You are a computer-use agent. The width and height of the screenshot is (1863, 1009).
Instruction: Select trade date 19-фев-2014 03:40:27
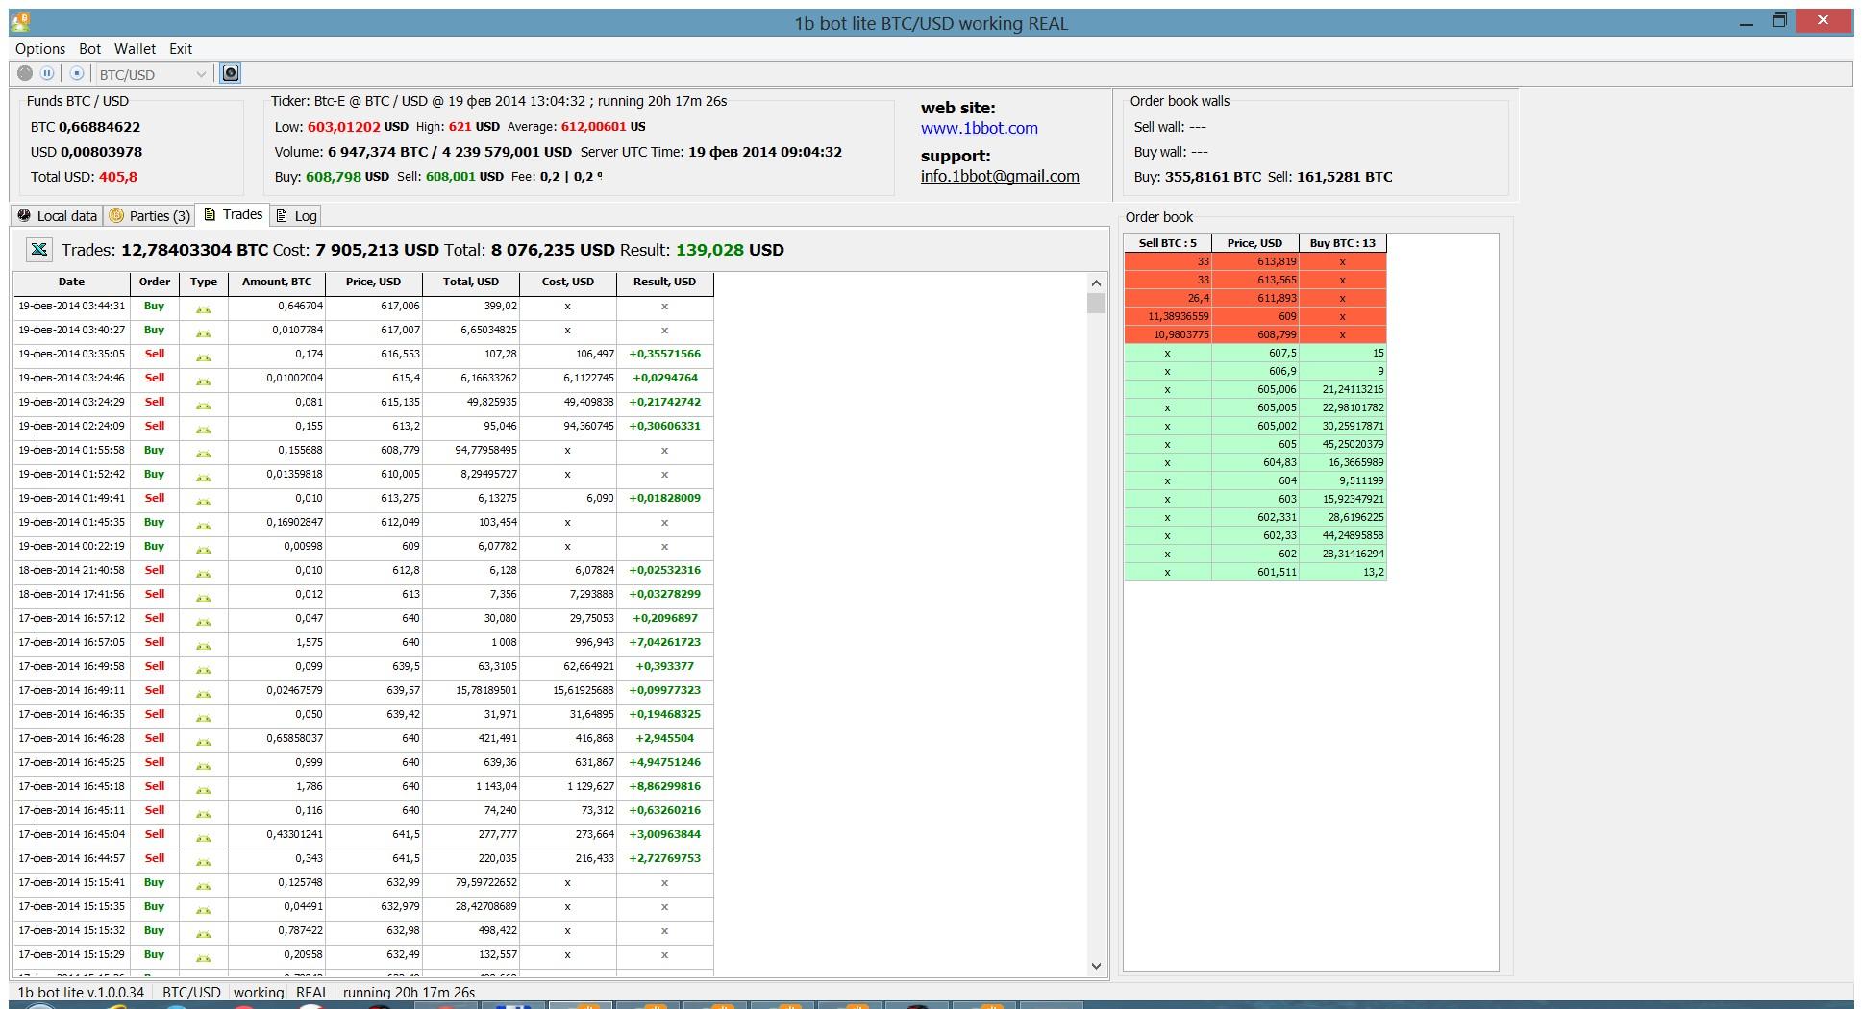tap(71, 331)
